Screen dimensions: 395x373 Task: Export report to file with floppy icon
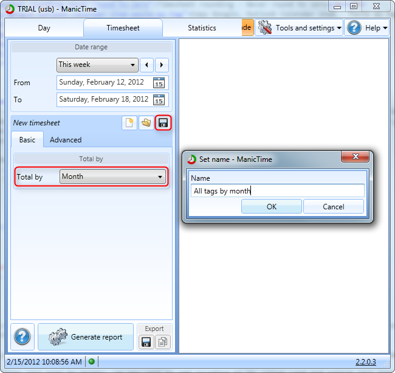[146, 342]
